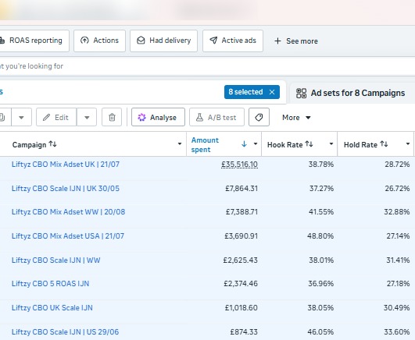Select the Had delivery filter
Image resolution: width=415 pixels, height=340 pixels.
(x=163, y=41)
